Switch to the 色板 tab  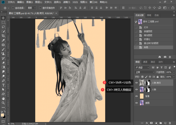157,15
